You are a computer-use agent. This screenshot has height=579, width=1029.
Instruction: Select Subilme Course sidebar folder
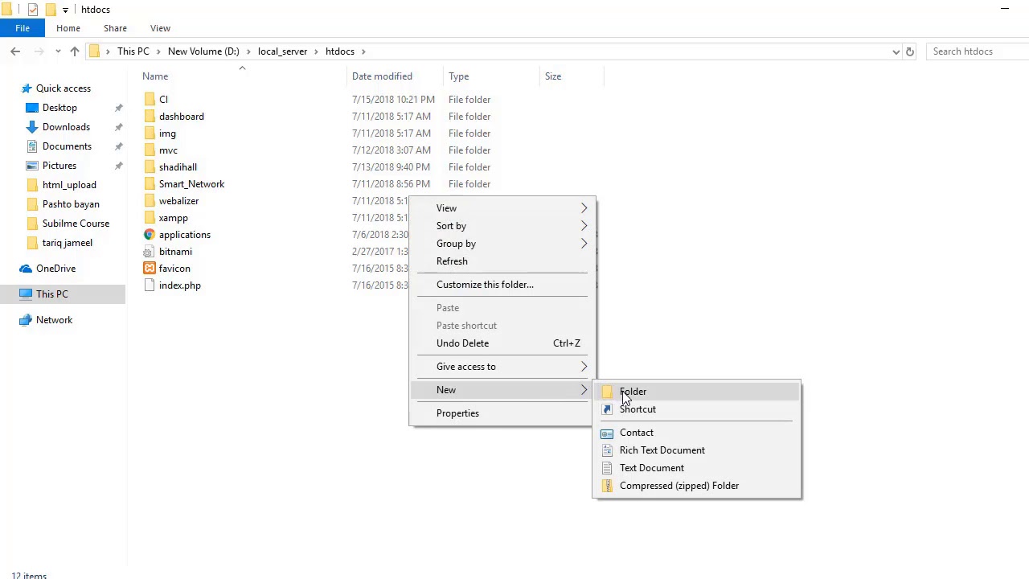point(76,224)
